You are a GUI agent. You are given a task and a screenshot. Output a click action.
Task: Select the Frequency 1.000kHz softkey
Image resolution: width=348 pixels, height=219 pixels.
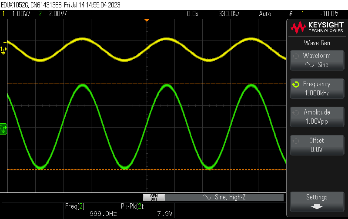click(x=317, y=88)
